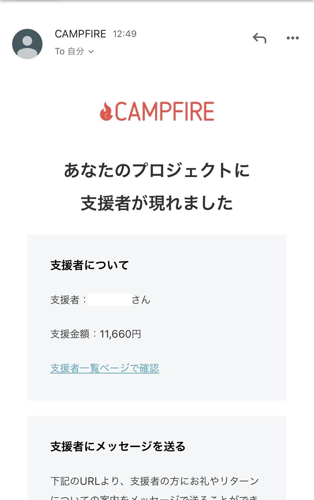314x500 pixels.
Task: Tap the CAMPFIRE sender name in header
Action: [x=80, y=34]
